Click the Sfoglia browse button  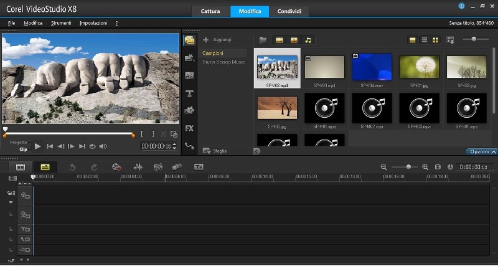click(x=215, y=151)
